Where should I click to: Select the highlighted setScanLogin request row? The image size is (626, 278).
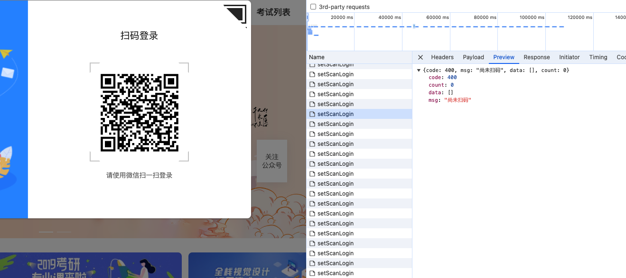pos(359,114)
